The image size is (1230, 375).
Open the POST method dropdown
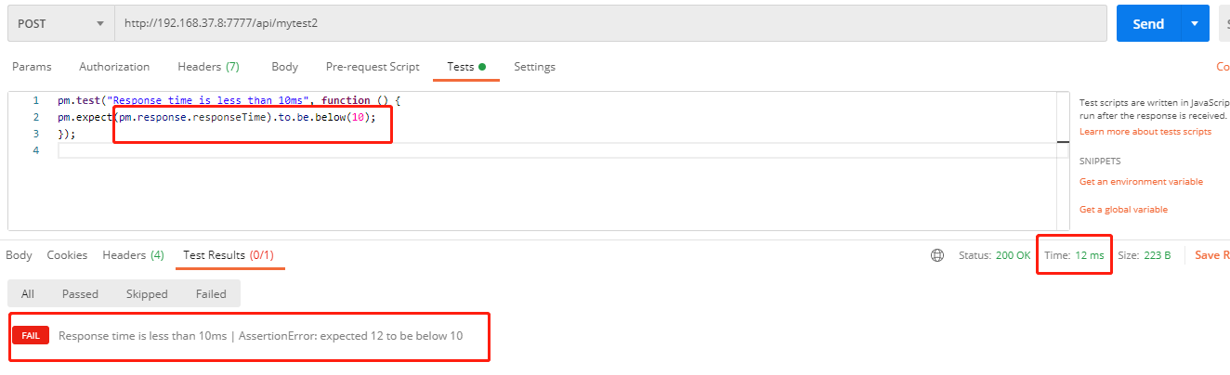(x=61, y=24)
